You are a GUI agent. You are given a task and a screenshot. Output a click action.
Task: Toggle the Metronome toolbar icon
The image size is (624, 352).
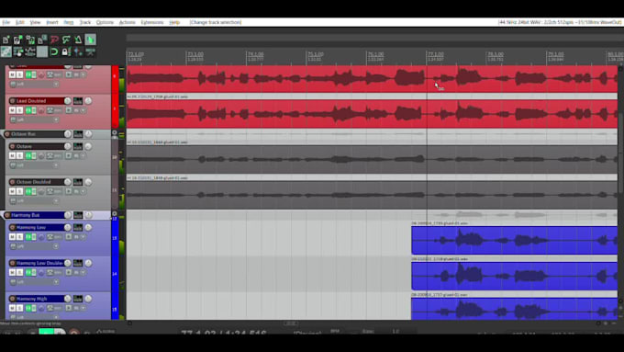point(78,40)
